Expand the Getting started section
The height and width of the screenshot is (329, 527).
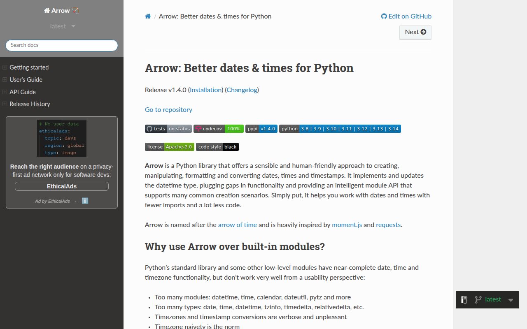point(5,67)
